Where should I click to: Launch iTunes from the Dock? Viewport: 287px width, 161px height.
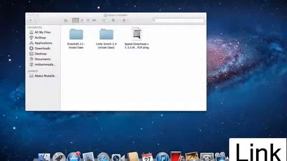pos(162,157)
